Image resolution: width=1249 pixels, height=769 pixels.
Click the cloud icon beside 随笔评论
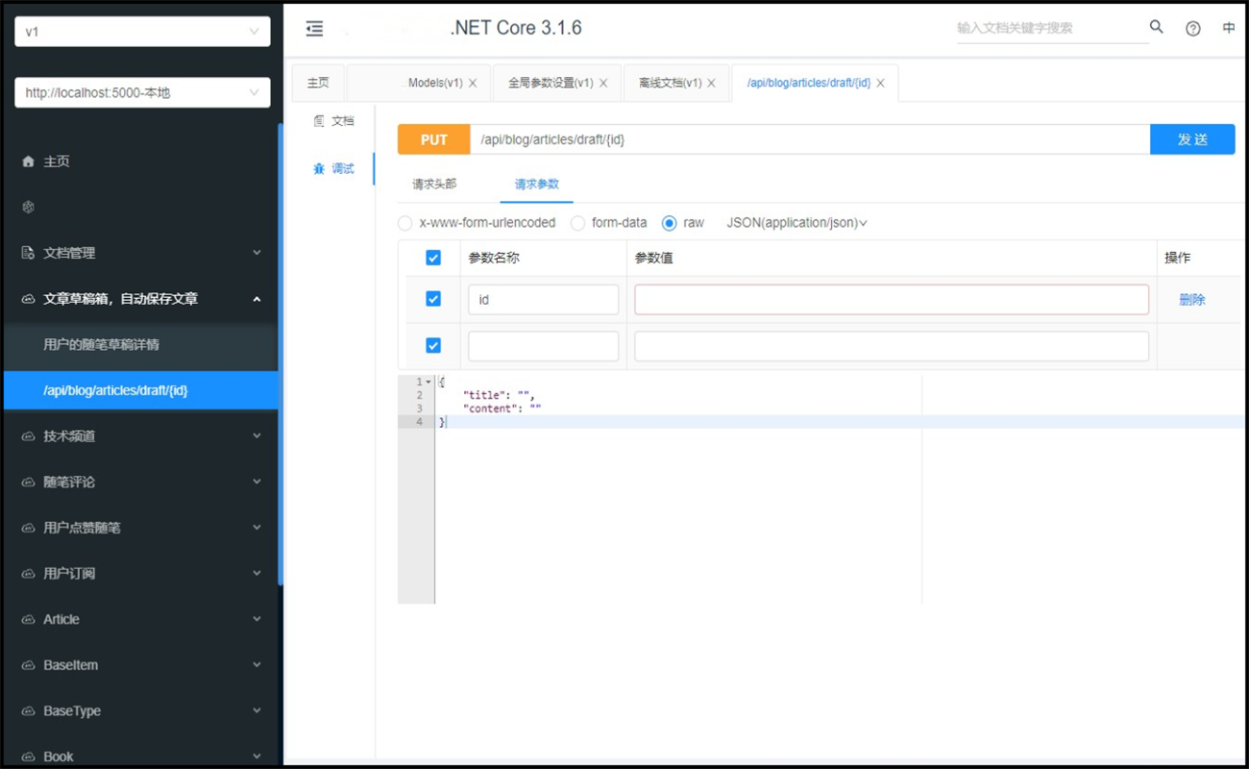coord(28,483)
